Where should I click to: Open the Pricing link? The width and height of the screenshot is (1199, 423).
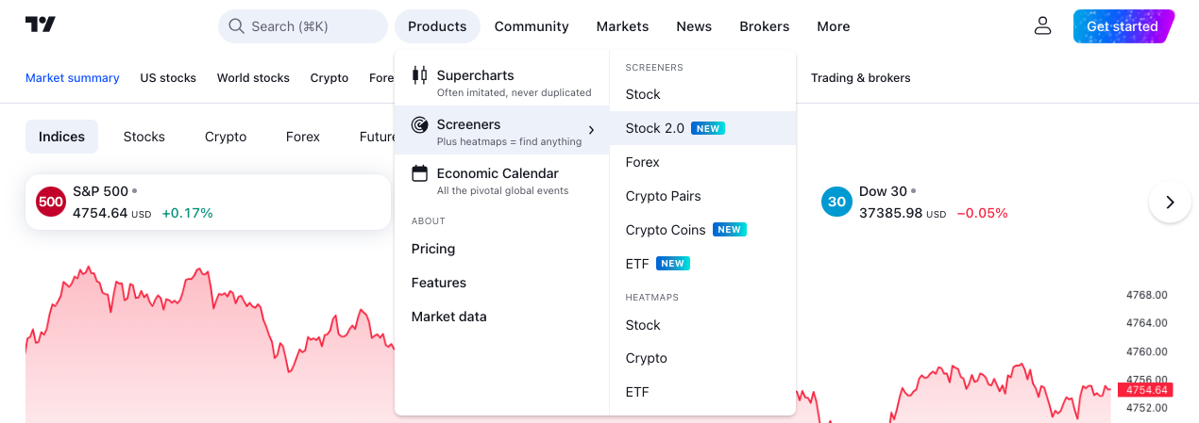433,249
